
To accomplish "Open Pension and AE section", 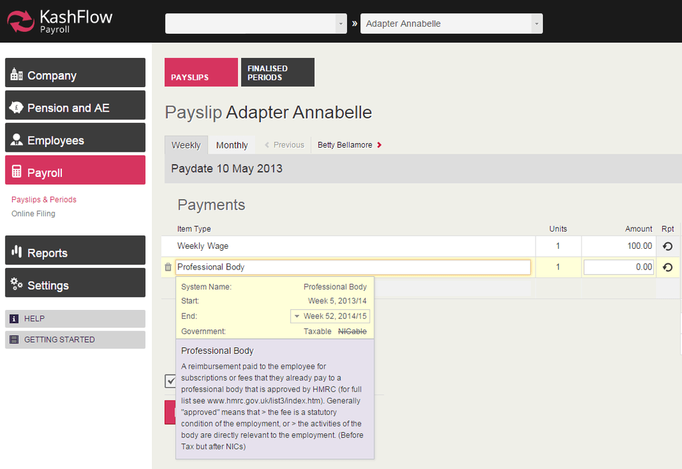I will 75,105.
